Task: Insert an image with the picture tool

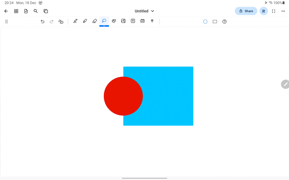Action: click(123, 21)
